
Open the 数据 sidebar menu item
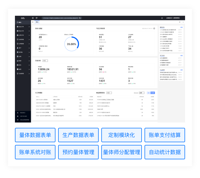point(23,61)
